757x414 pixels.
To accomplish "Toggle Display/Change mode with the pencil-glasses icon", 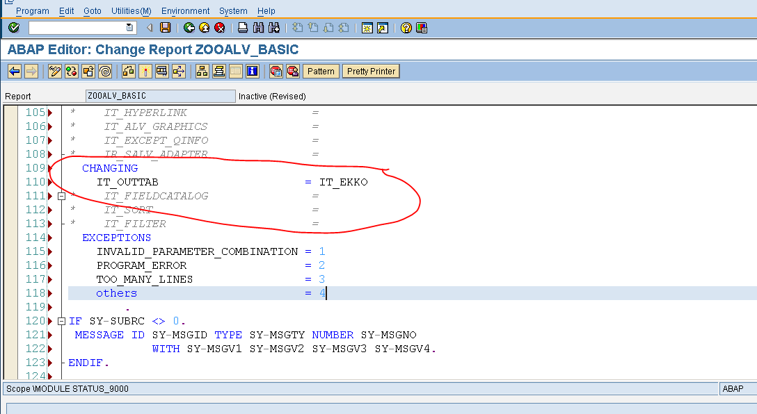I will pos(54,70).
